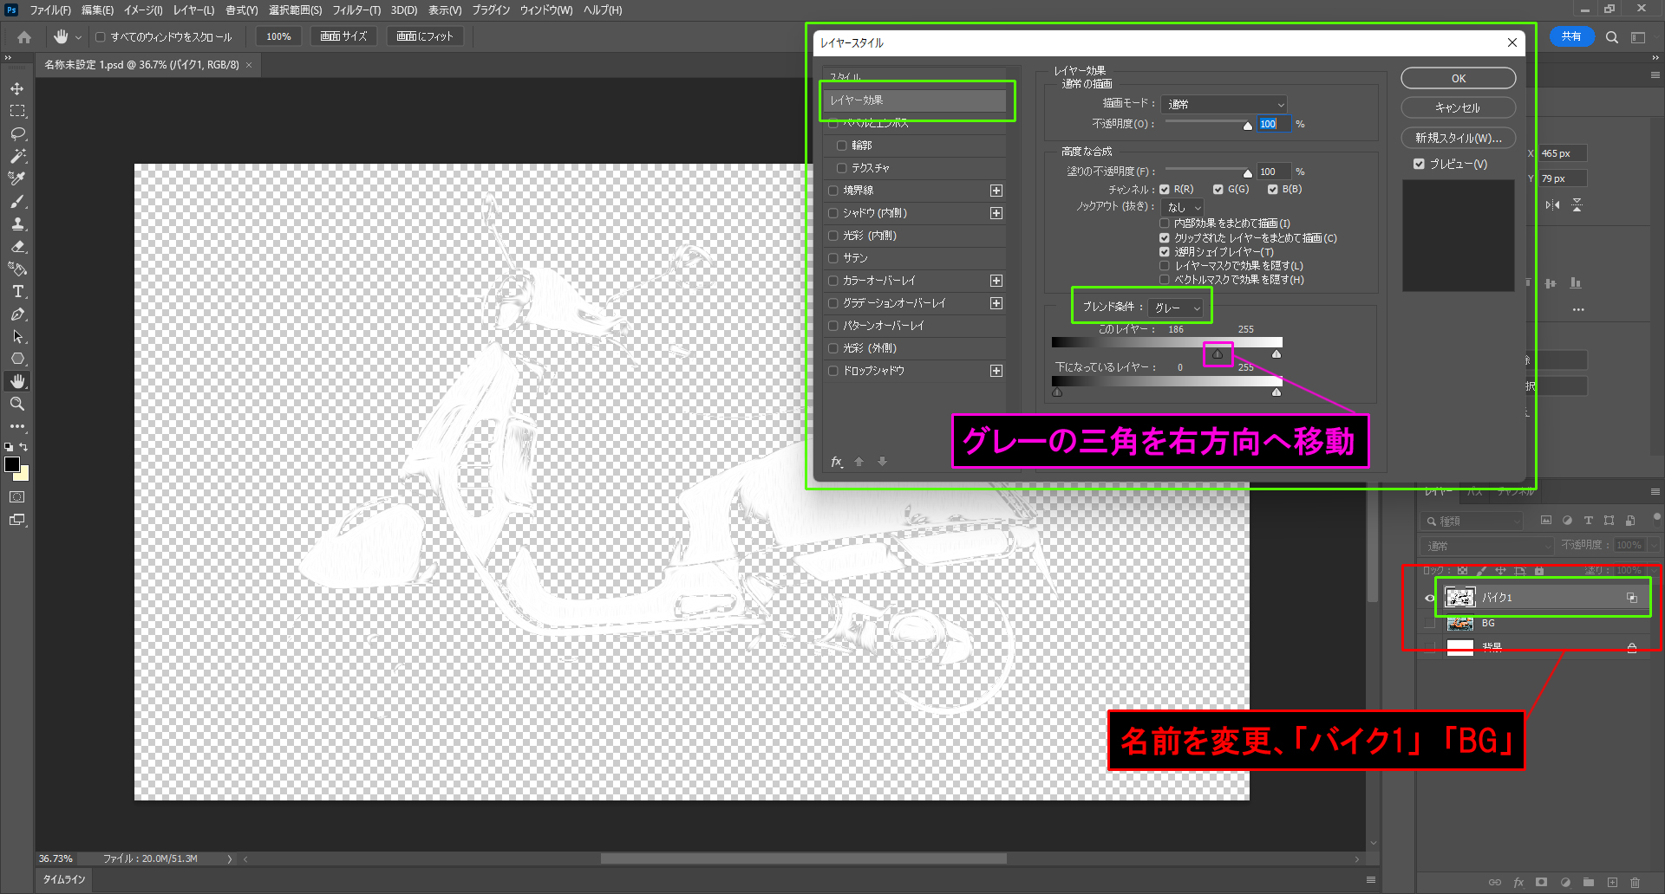Click the OK button in layer style dialog

[1458, 78]
